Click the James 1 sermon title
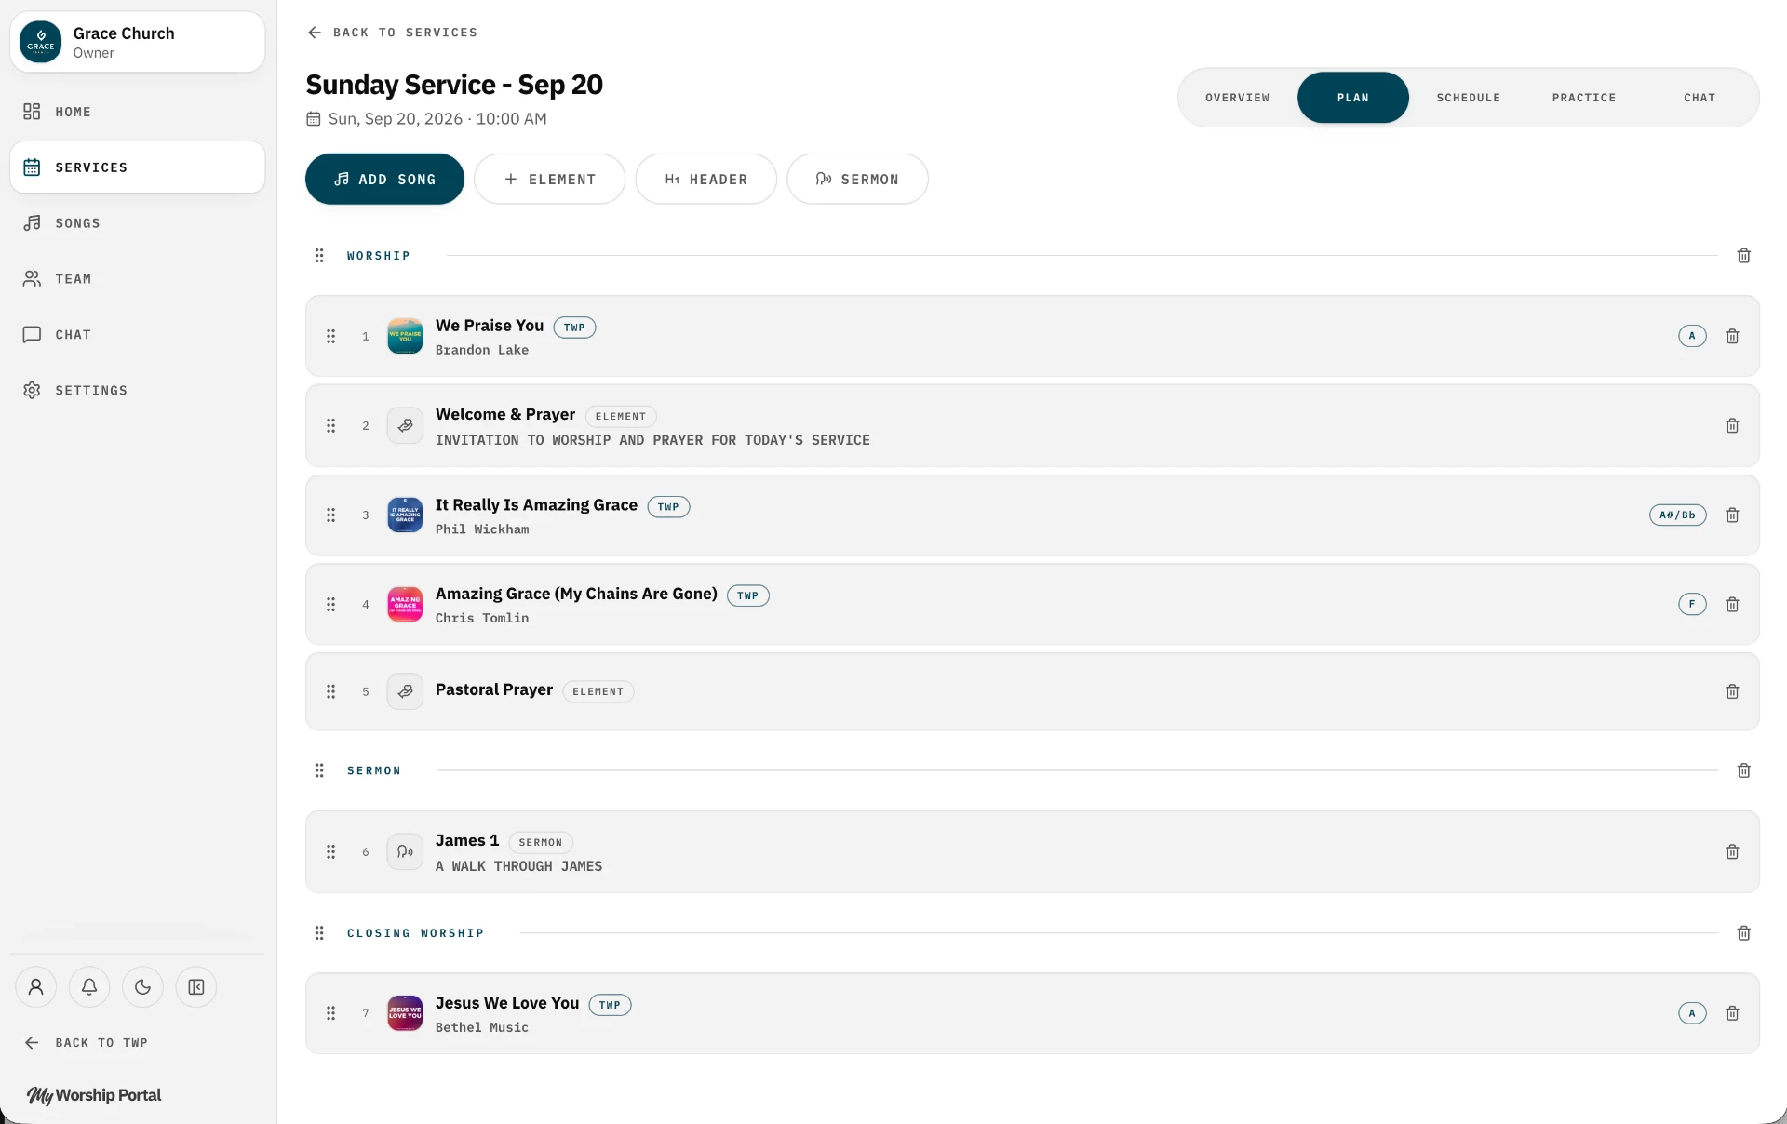1787x1124 pixels. pos(467,840)
